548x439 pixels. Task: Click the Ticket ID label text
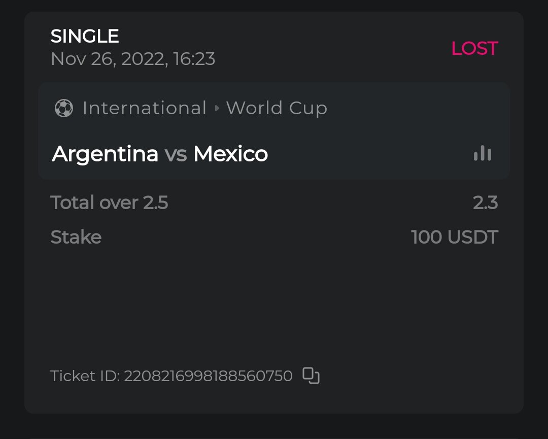(85, 376)
